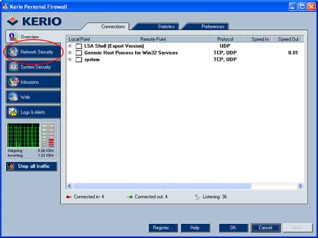The width and height of the screenshot is (318, 238).
Task: Select the LSA Shell (Export Version) text
Action: coord(114,46)
